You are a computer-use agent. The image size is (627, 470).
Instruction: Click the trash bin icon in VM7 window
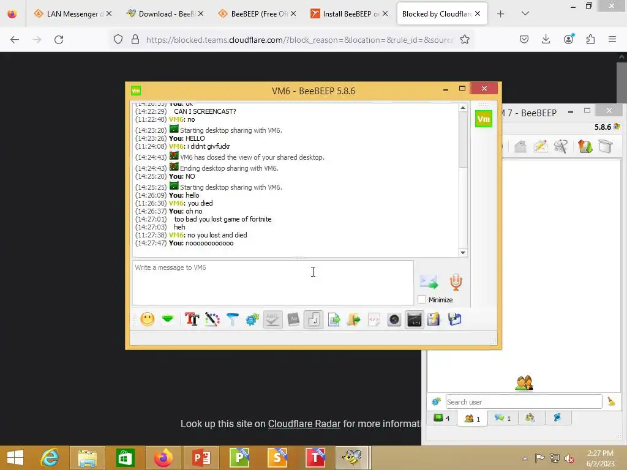606,146
